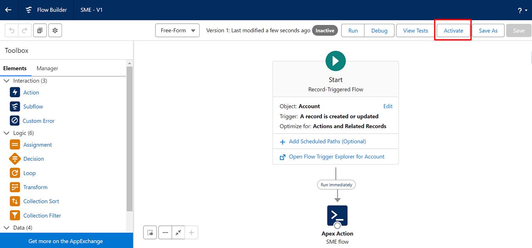Click the Inactive status badge
532x248 pixels.
[325, 30]
